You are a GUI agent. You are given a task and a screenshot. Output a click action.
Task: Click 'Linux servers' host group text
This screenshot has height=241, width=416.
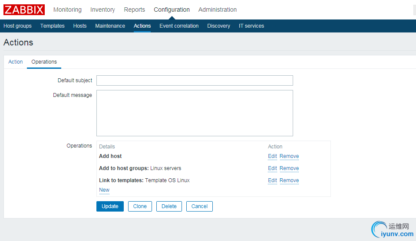(165, 168)
